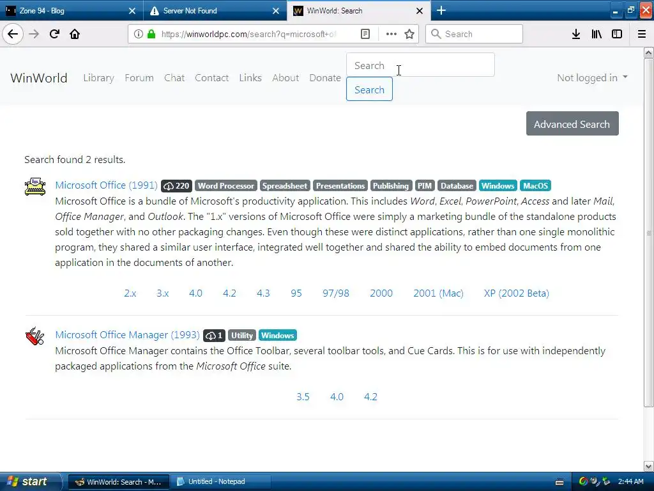Image resolution: width=654 pixels, height=491 pixels.
Task: Click the Swiss knife icon for Office Manager
Action: click(35, 336)
